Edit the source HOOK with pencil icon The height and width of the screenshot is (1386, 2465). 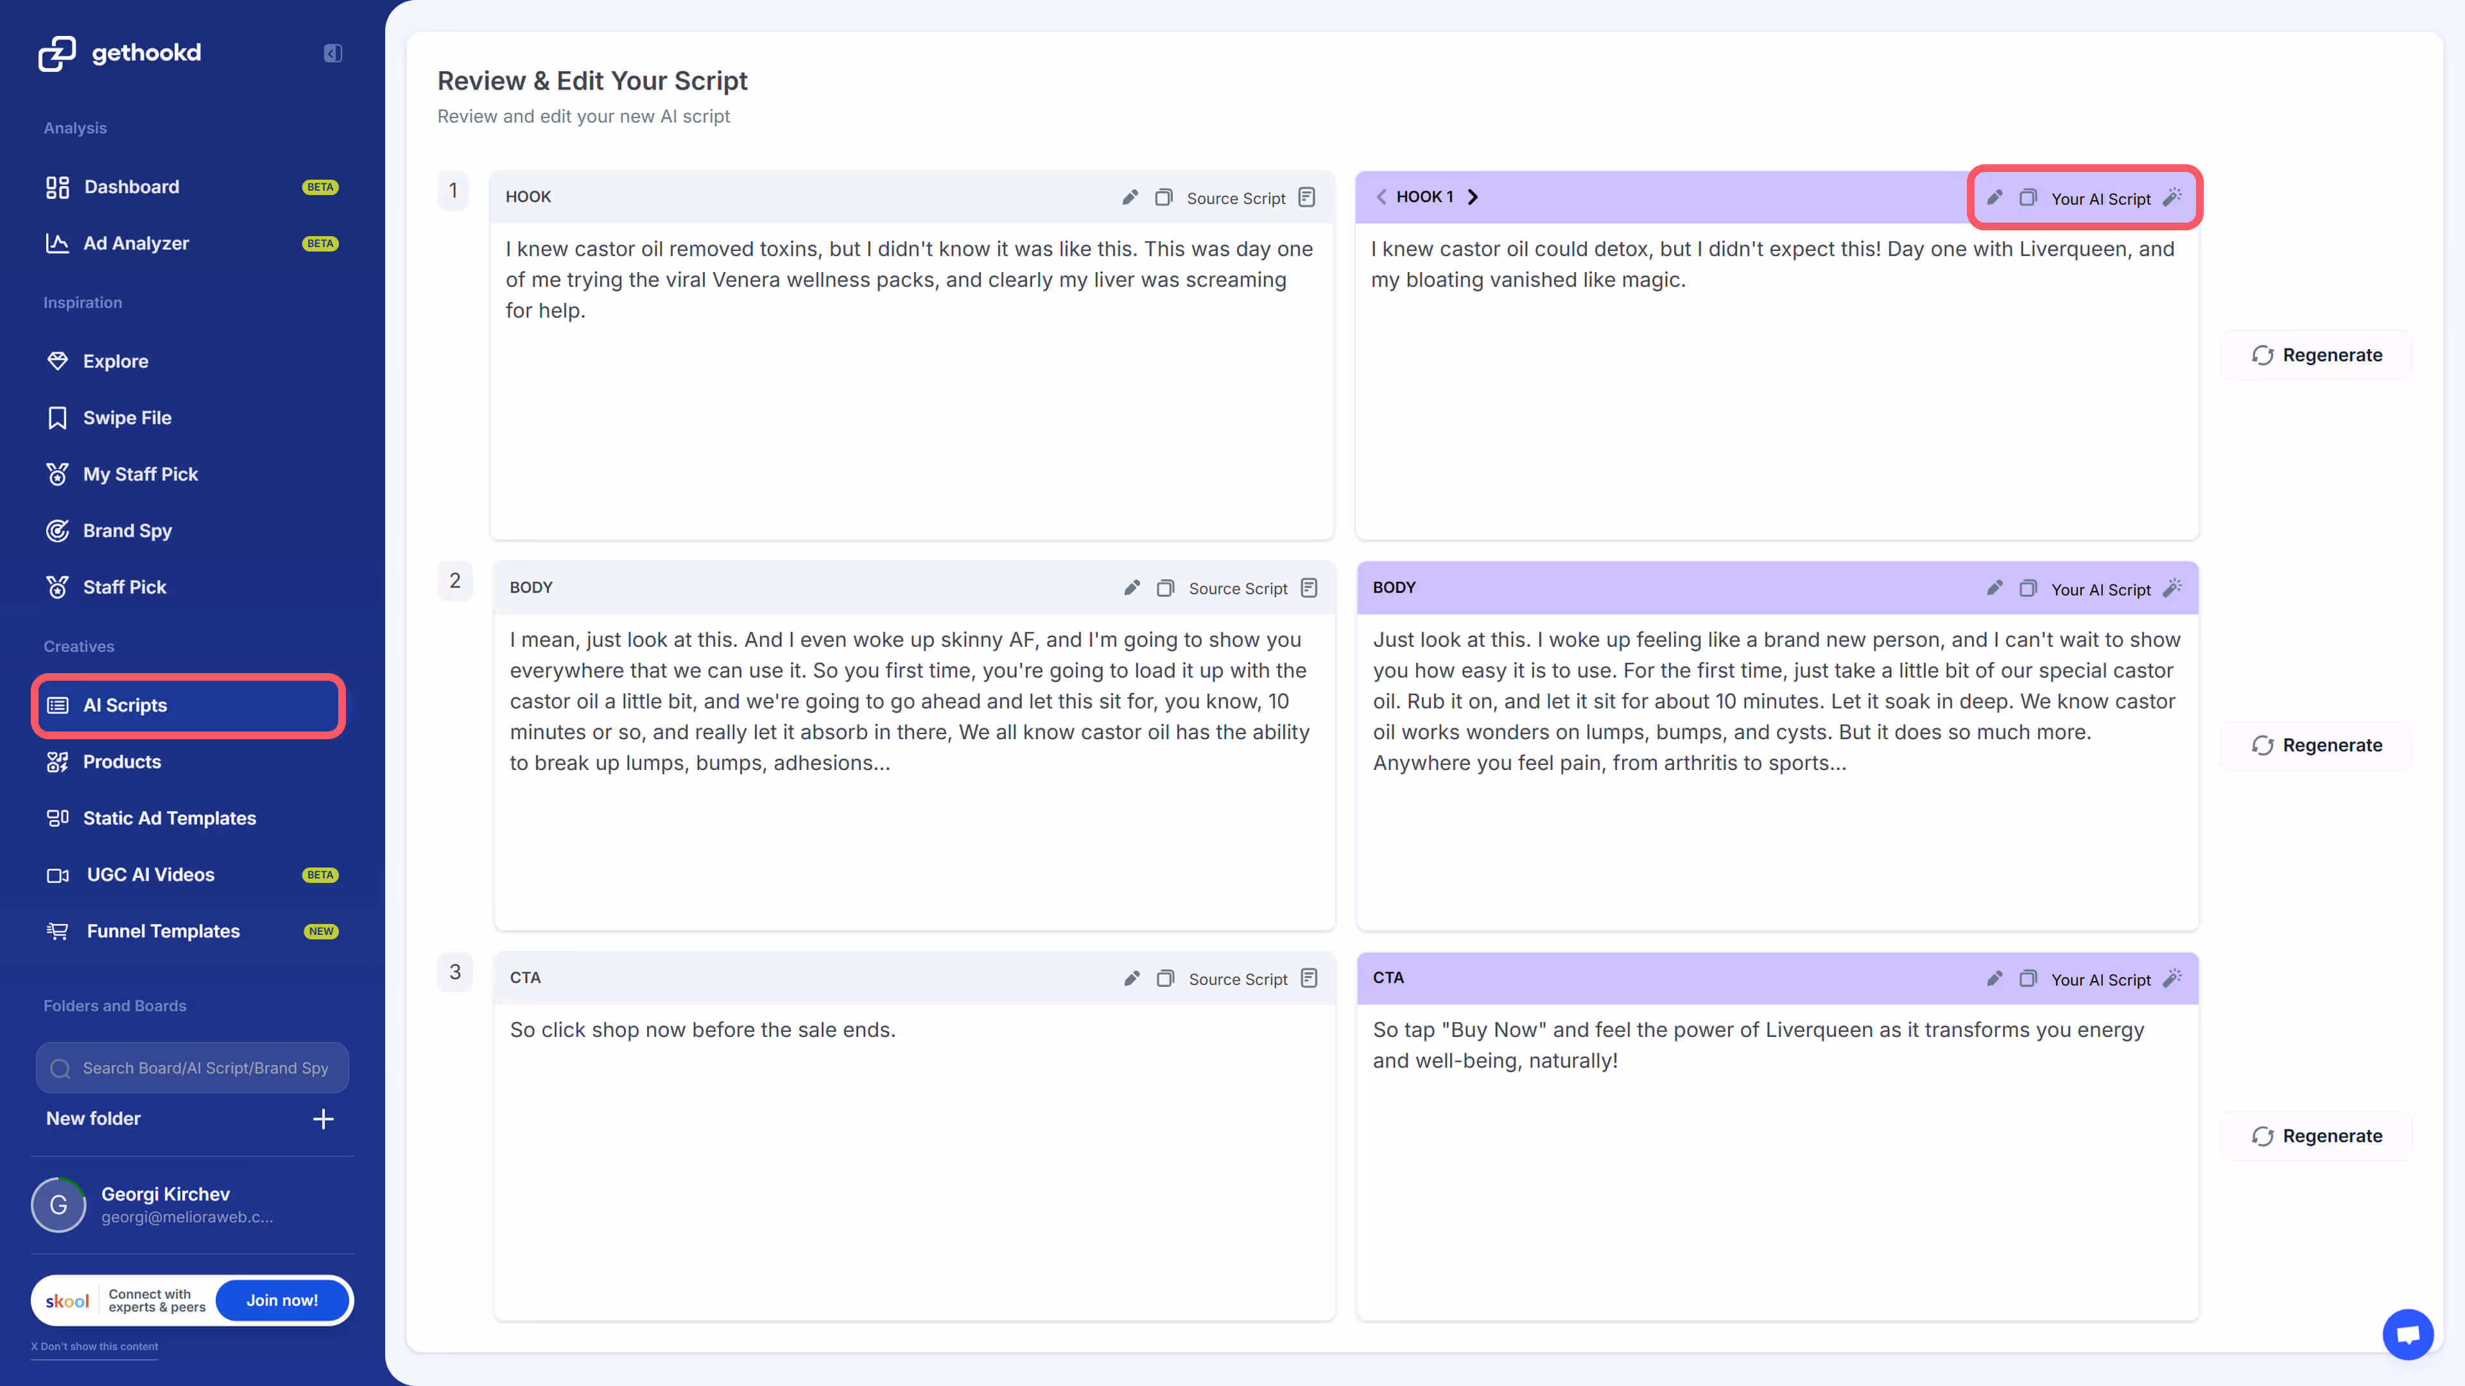coord(1130,197)
